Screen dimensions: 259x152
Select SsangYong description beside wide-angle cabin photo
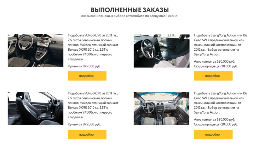click(x=221, y=103)
